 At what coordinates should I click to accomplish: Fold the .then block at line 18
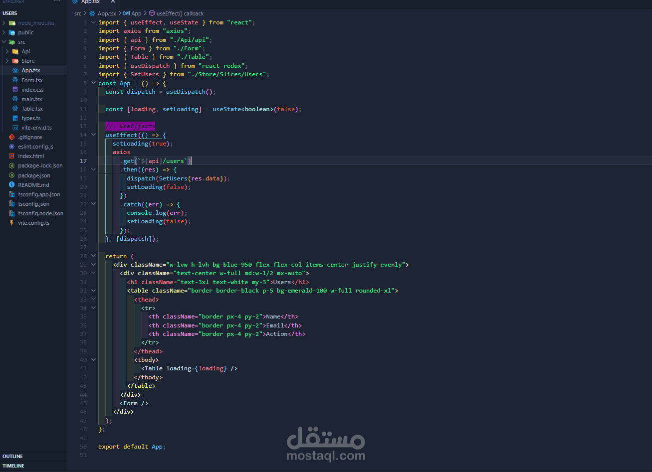[93, 169]
